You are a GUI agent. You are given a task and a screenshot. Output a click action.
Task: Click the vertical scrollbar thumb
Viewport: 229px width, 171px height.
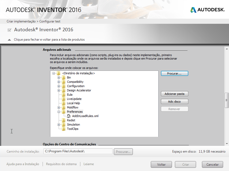[227, 100]
